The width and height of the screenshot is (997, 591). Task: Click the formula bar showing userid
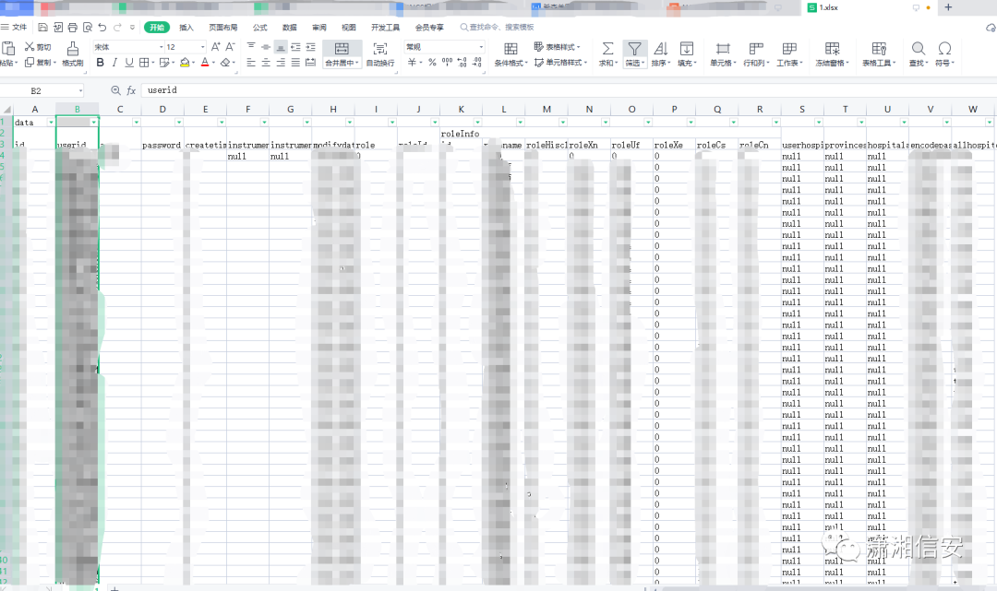(567, 90)
